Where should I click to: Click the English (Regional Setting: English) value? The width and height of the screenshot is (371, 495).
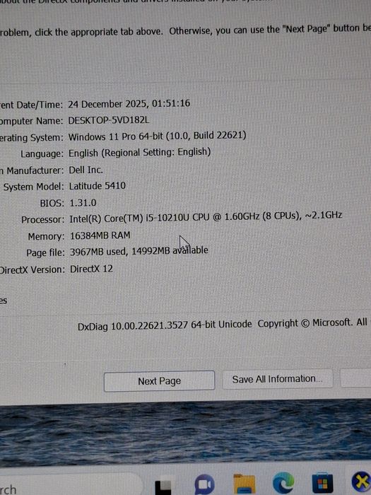(x=139, y=153)
